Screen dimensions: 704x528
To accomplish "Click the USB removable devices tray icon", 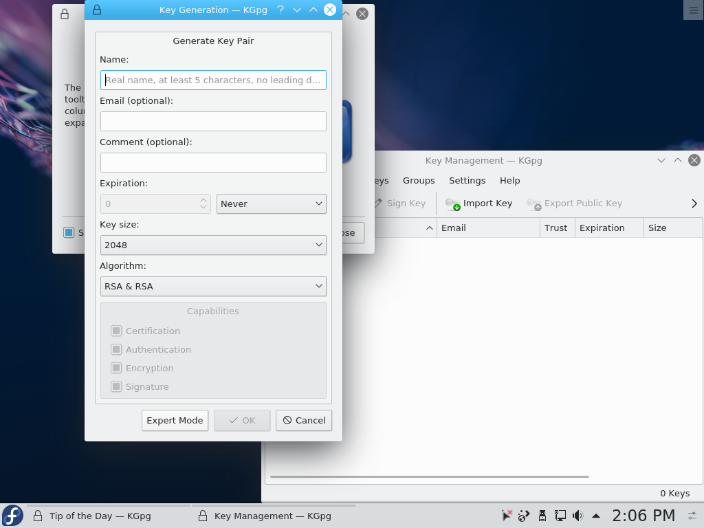I will tap(542, 516).
